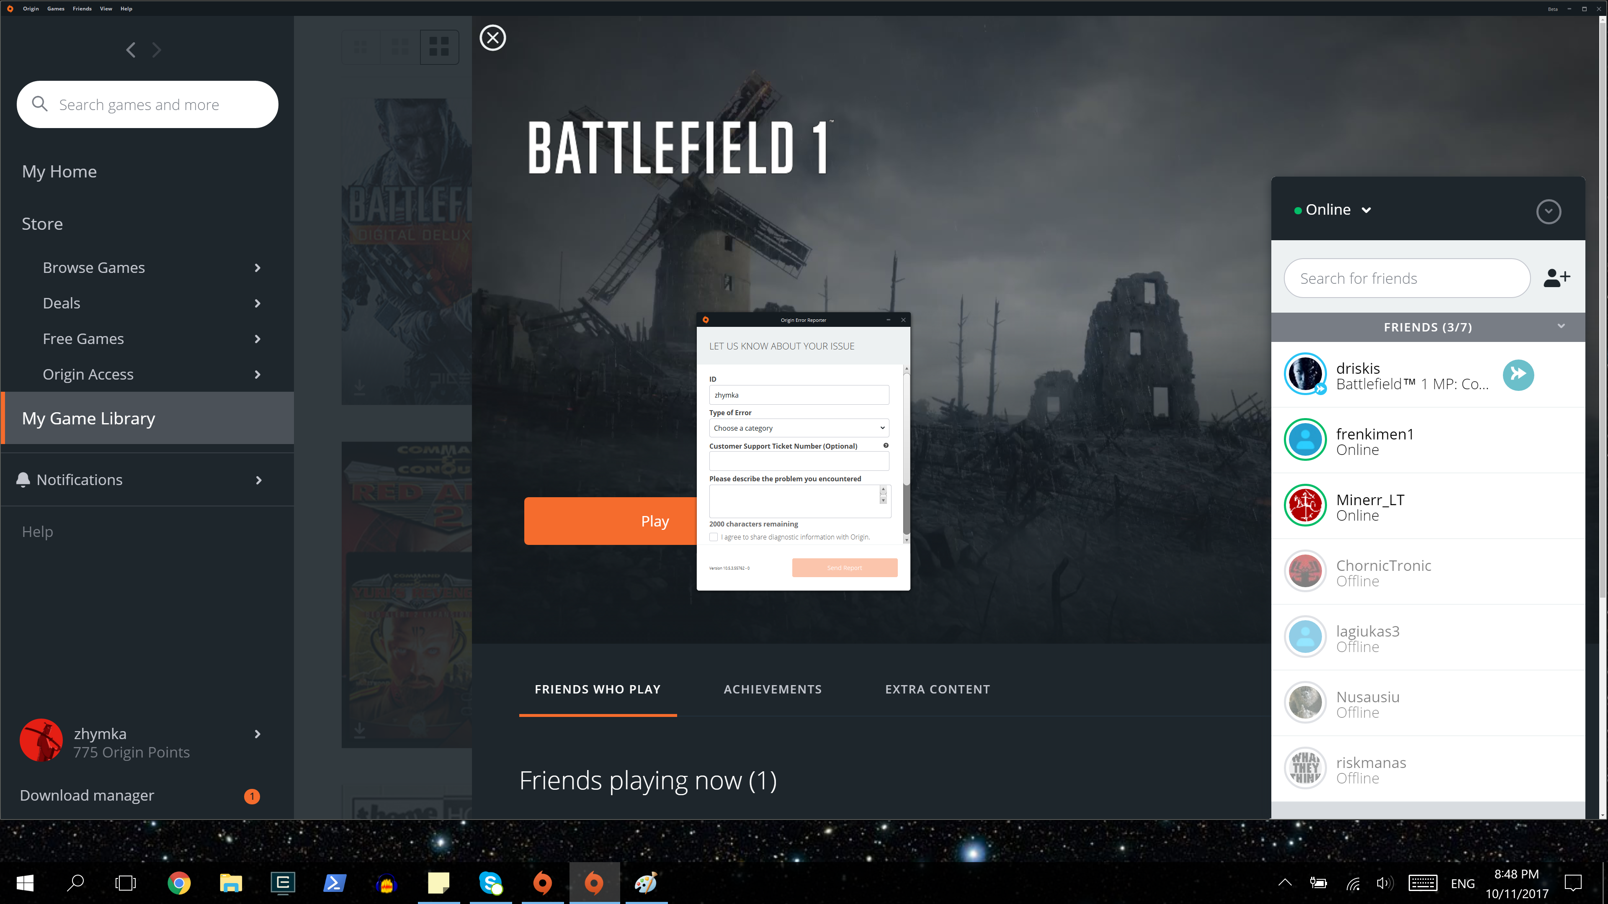Screen dimensions: 1608x904
Task: Expand Deals submenu
Action: click(257, 303)
